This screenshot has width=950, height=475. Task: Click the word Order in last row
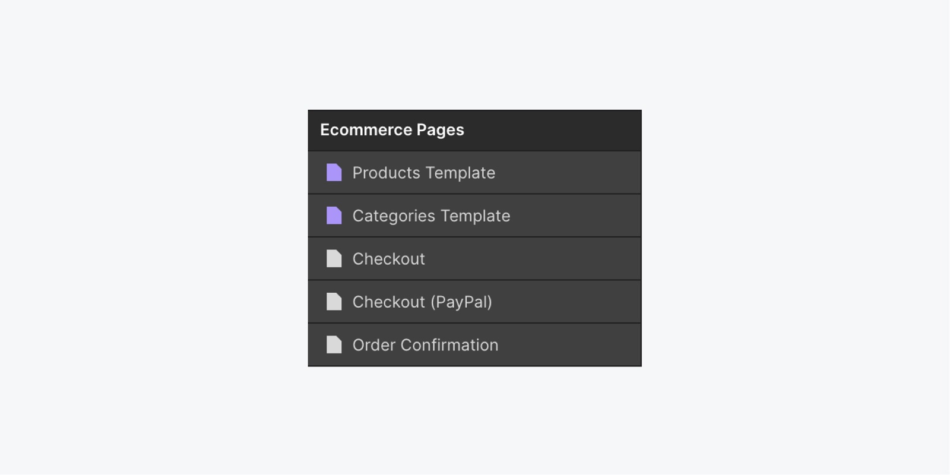coord(374,345)
